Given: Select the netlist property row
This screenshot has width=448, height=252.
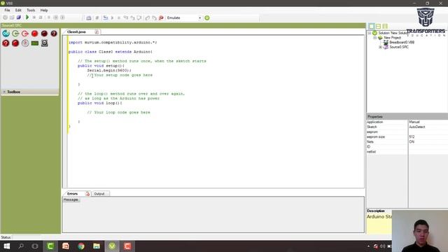Looking at the screenshot, I should click(x=407, y=152).
